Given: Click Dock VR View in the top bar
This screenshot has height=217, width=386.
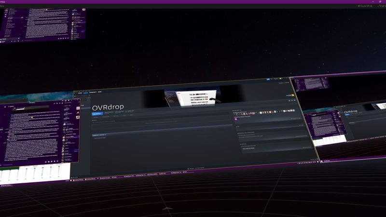Looking at the screenshot, I should pyautogui.click(x=365, y=6).
